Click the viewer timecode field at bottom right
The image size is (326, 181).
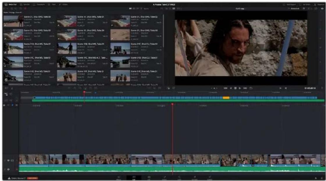(x=310, y=88)
